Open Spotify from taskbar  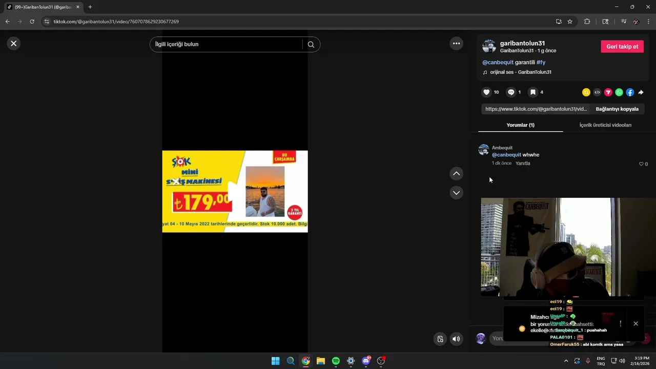click(336, 361)
